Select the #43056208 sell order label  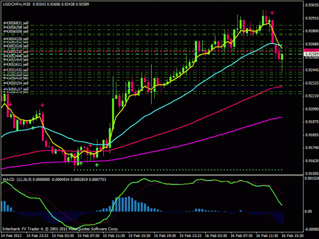click(x=16, y=27)
